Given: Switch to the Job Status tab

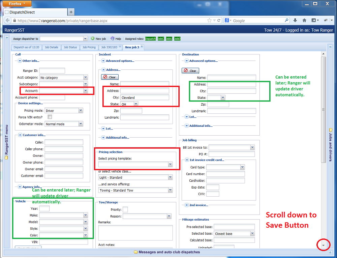Looking at the screenshot, I should (70, 47).
